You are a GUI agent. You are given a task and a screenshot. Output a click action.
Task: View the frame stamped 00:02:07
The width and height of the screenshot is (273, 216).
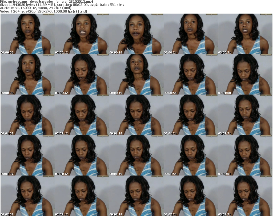point(27,196)
